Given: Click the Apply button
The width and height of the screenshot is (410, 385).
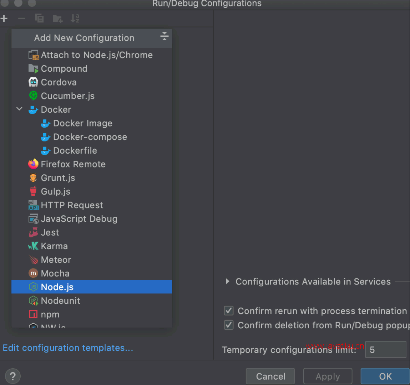Looking at the screenshot, I should pos(328,376).
